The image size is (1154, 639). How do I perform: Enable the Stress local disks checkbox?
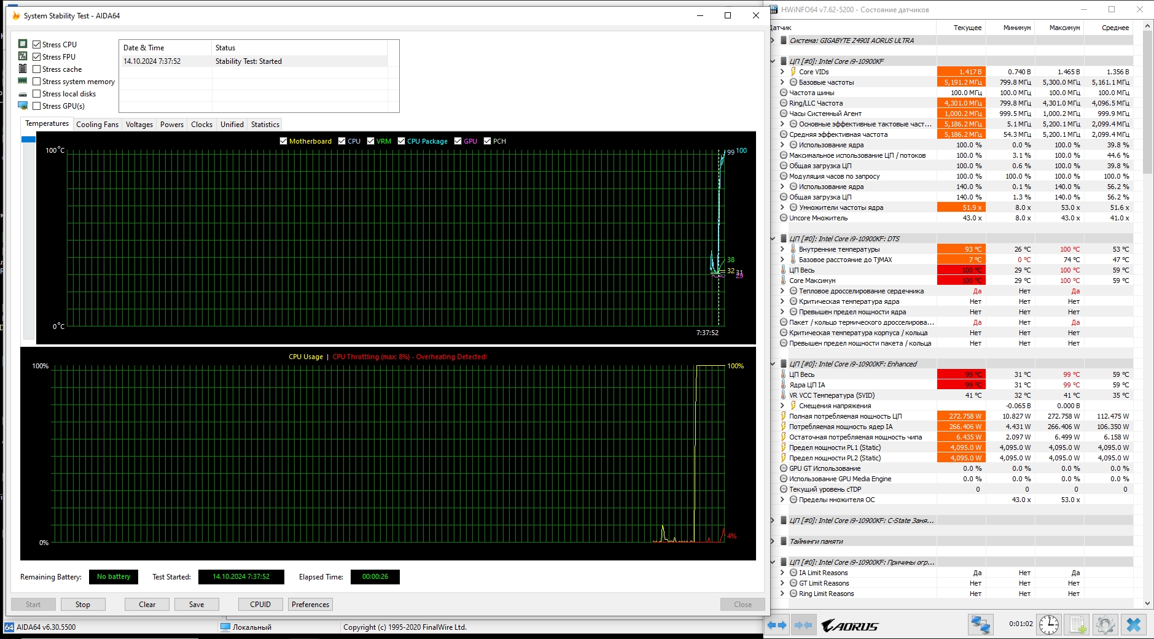[x=37, y=93]
